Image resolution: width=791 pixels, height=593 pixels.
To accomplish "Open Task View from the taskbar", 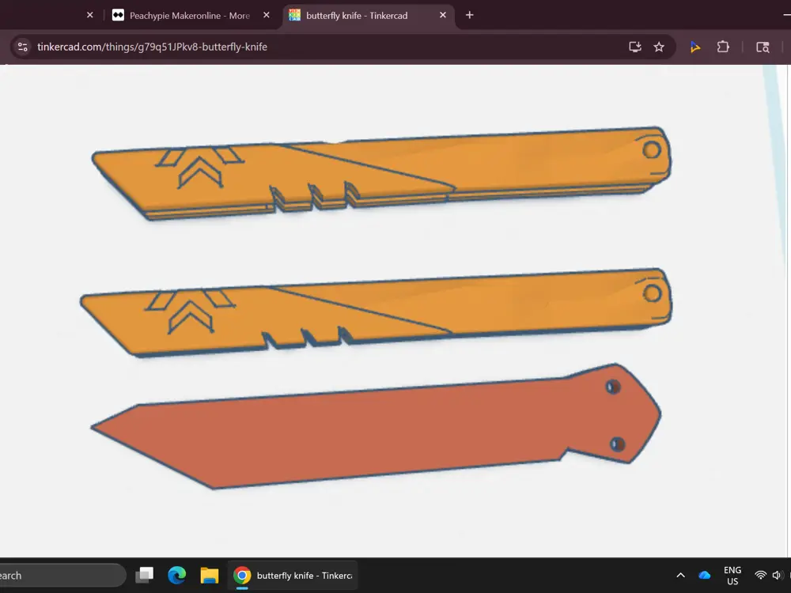I will point(144,575).
